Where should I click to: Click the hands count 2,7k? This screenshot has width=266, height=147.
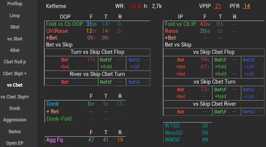tap(157, 6)
